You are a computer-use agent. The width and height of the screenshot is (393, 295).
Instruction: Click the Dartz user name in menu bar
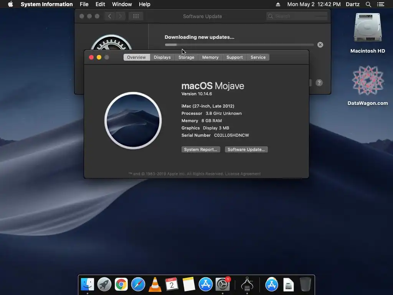pyautogui.click(x=352, y=4)
